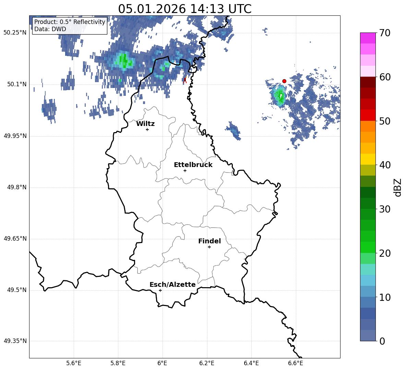
Task: Click the 'Product: 0.5° Reflectivity' legend text
Action: click(70, 22)
